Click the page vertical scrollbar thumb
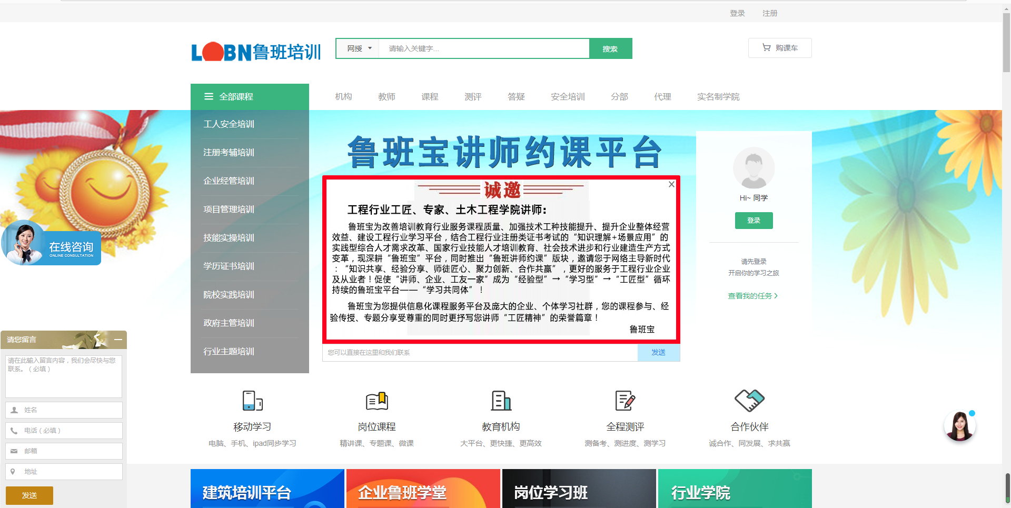This screenshot has height=508, width=1011. click(x=1006, y=43)
